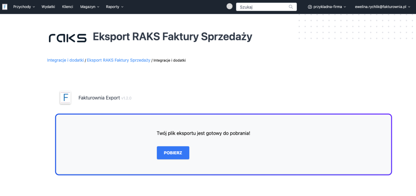Click the magnifier inside the Szukaj field

point(291,7)
